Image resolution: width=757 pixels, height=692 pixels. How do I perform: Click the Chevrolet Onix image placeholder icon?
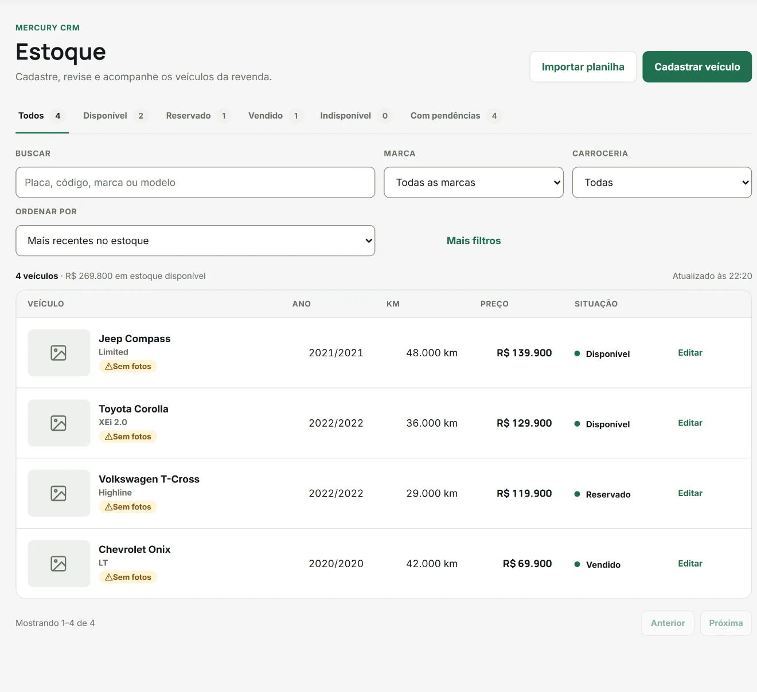point(58,564)
